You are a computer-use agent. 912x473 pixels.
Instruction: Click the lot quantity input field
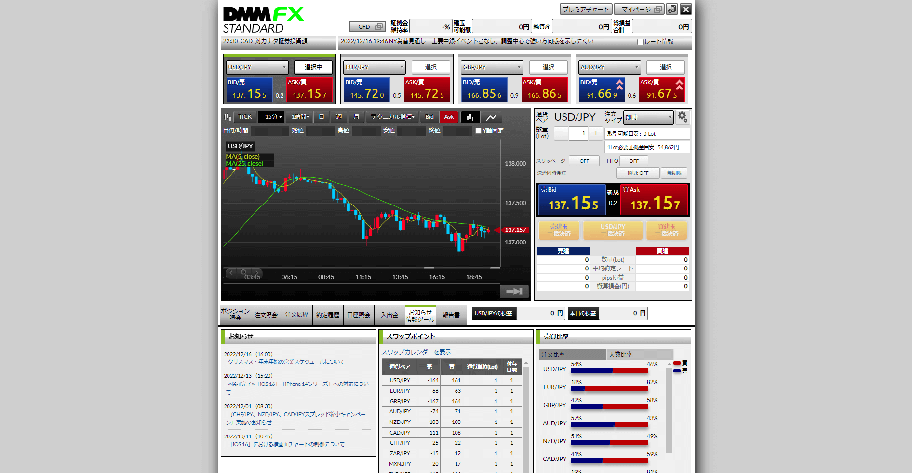coord(578,133)
